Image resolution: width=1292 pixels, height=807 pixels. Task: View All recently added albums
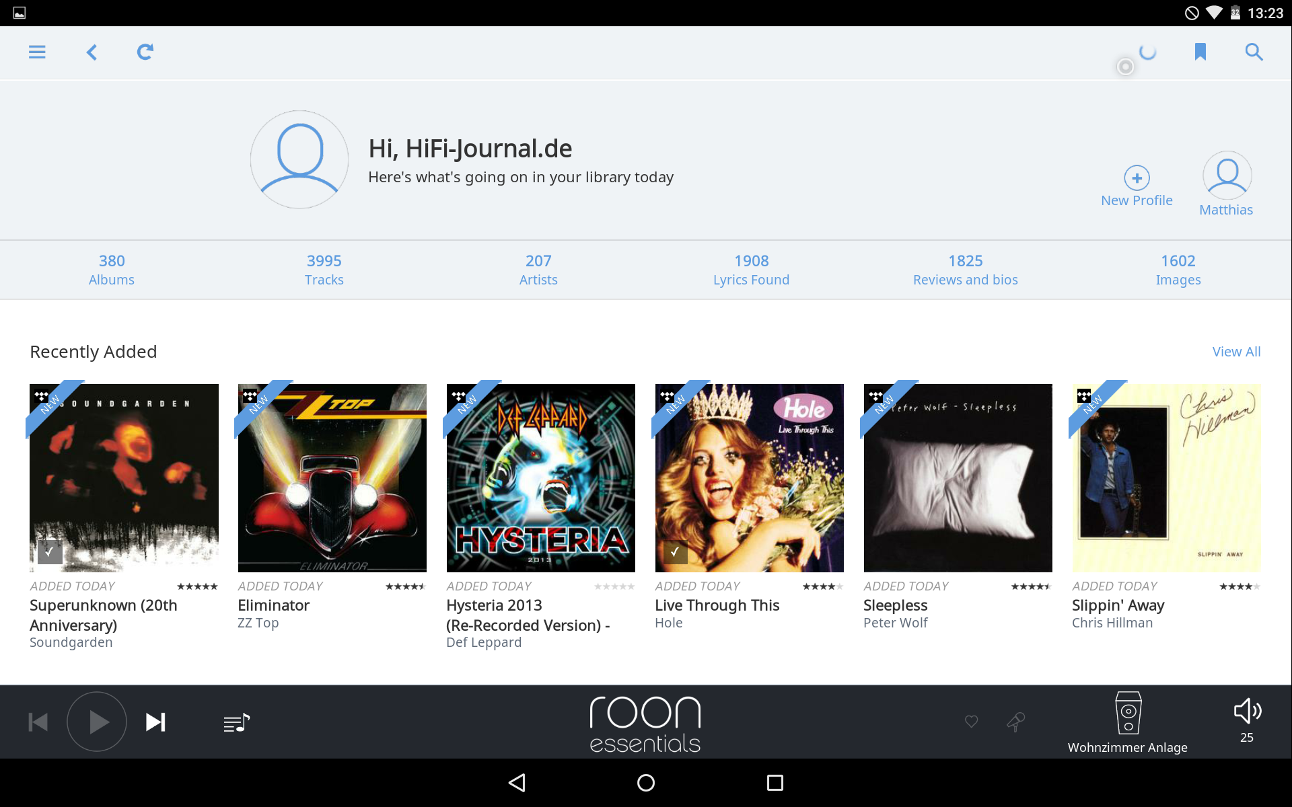[1236, 352]
